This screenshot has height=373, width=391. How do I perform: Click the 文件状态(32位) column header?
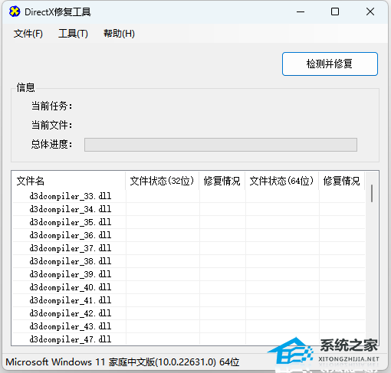[162, 181]
